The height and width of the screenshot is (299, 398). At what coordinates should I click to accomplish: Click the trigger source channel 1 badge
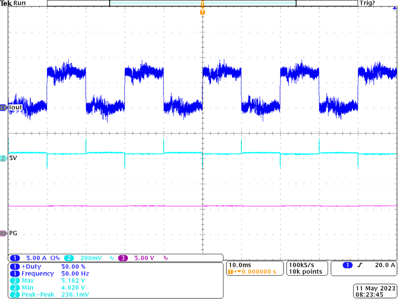347,265
